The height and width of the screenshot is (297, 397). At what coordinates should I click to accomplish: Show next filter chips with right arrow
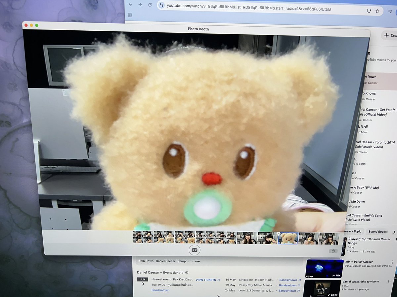[x=394, y=232]
